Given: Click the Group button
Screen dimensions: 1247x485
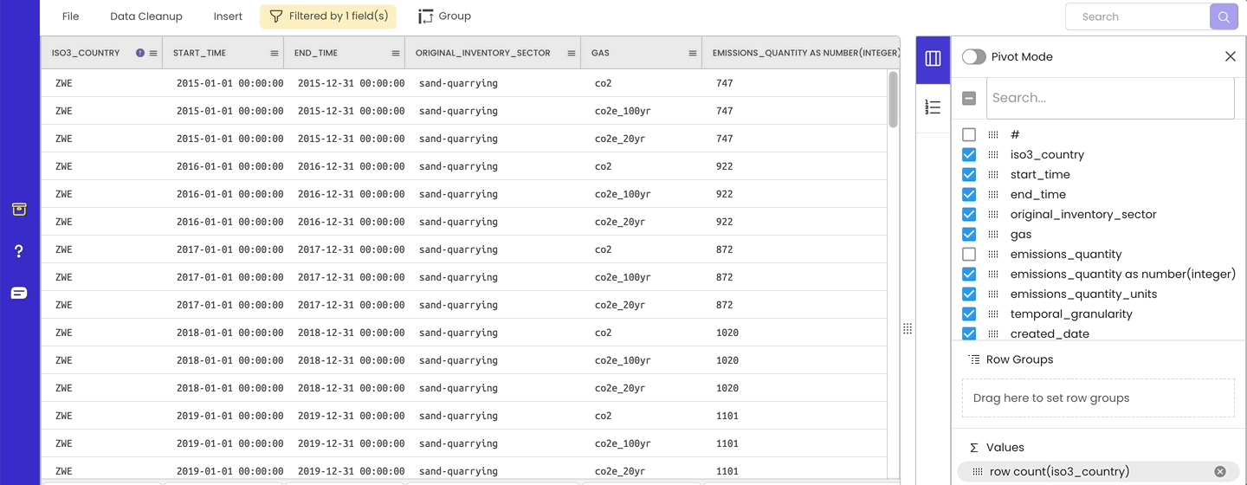Looking at the screenshot, I should 444,16.
